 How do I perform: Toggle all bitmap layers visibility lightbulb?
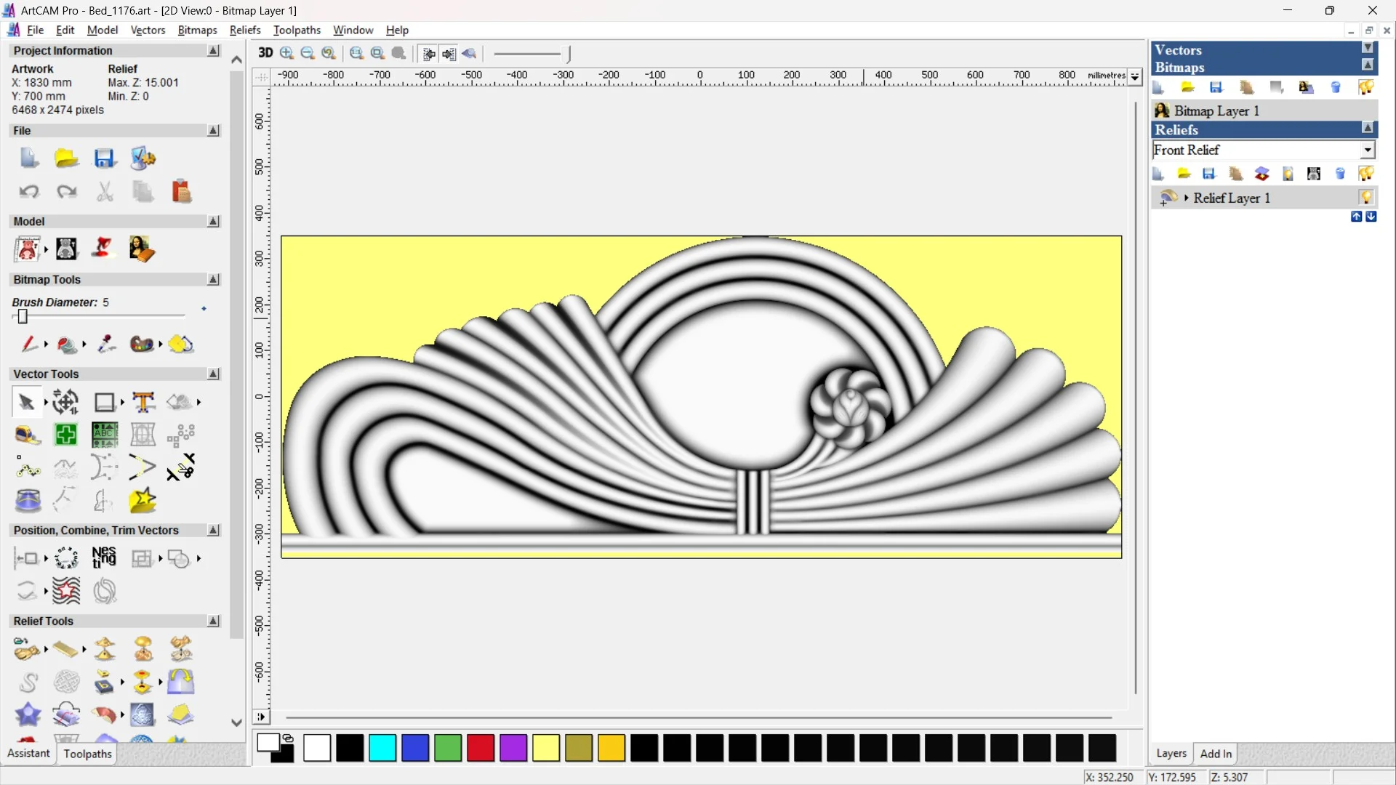[1366, 88]
